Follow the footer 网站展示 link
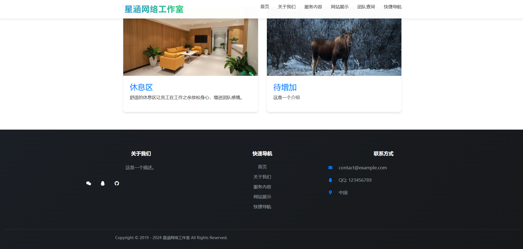The width and height of the screenshot is (523, 249). click(262, 197)
